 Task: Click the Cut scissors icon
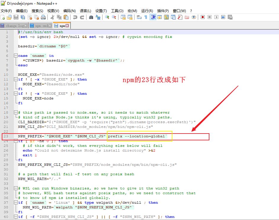(52, 17)
